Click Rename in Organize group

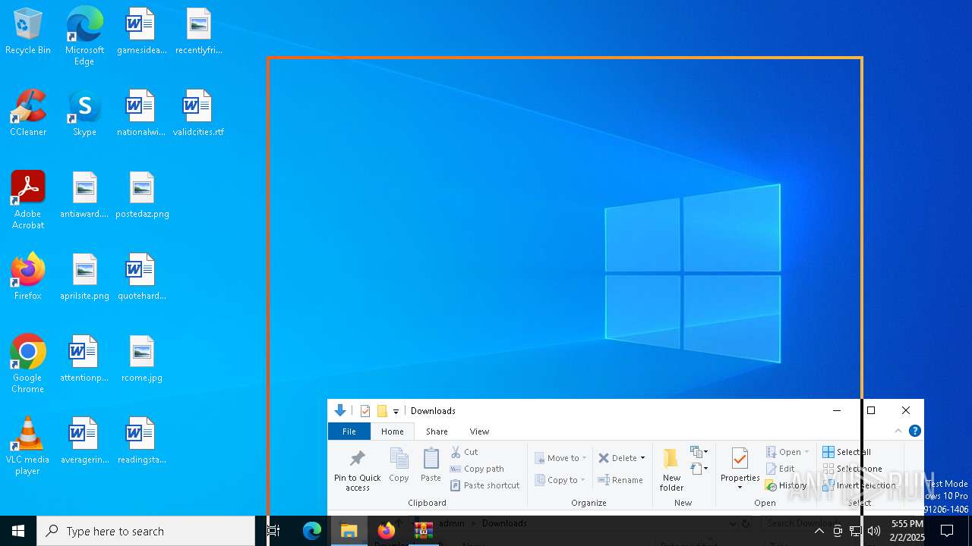pyautogui.click(x=620, y=480)
